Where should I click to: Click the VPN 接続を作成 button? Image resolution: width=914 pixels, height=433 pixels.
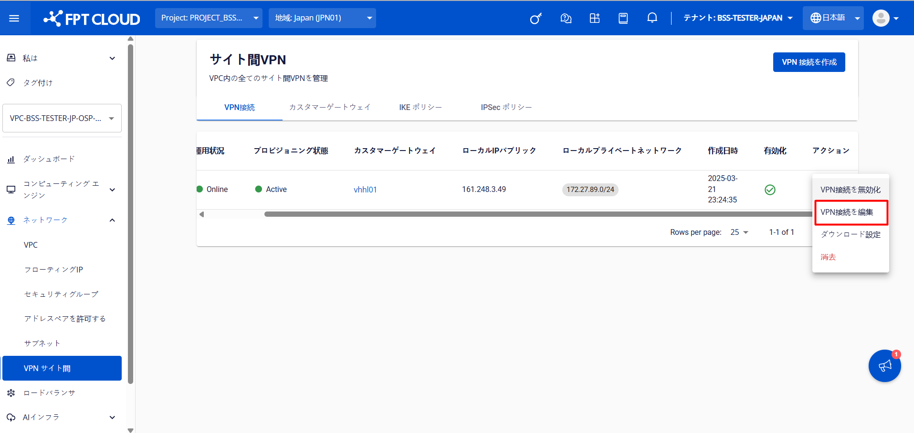pyautogui.click(x=809, y=62)
